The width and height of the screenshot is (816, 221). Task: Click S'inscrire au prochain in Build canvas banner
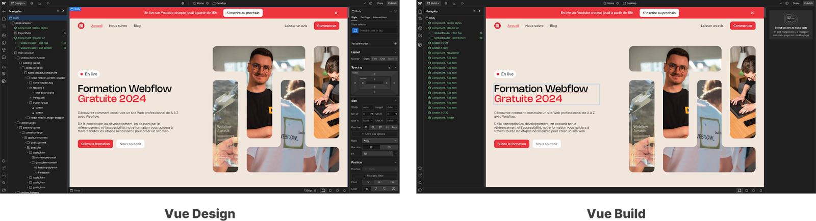[659, 13]
